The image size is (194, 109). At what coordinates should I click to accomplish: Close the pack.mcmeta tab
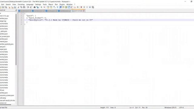[84, 11]
